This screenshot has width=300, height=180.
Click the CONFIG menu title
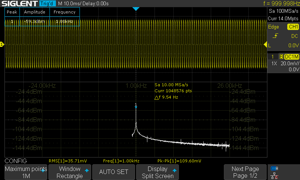[x=16, y=161]
